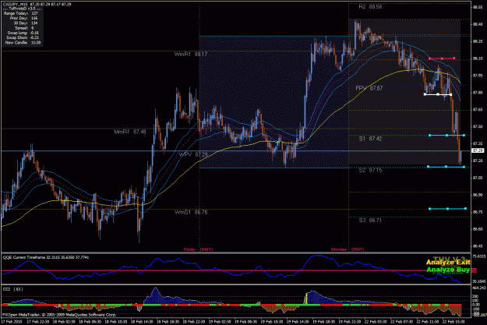This screenshot has width=487, height=325.
Task: Click the 18 Feb 14:30 time label
Action: (142, 322)
